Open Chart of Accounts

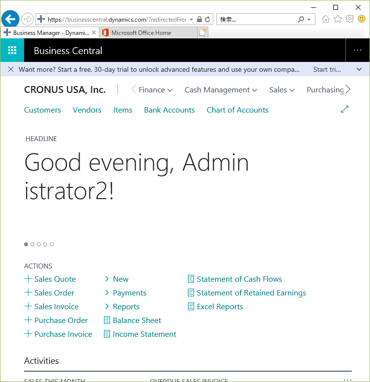237,110
